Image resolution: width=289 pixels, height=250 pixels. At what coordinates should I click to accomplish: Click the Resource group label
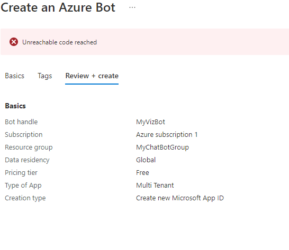pos(29,147)
